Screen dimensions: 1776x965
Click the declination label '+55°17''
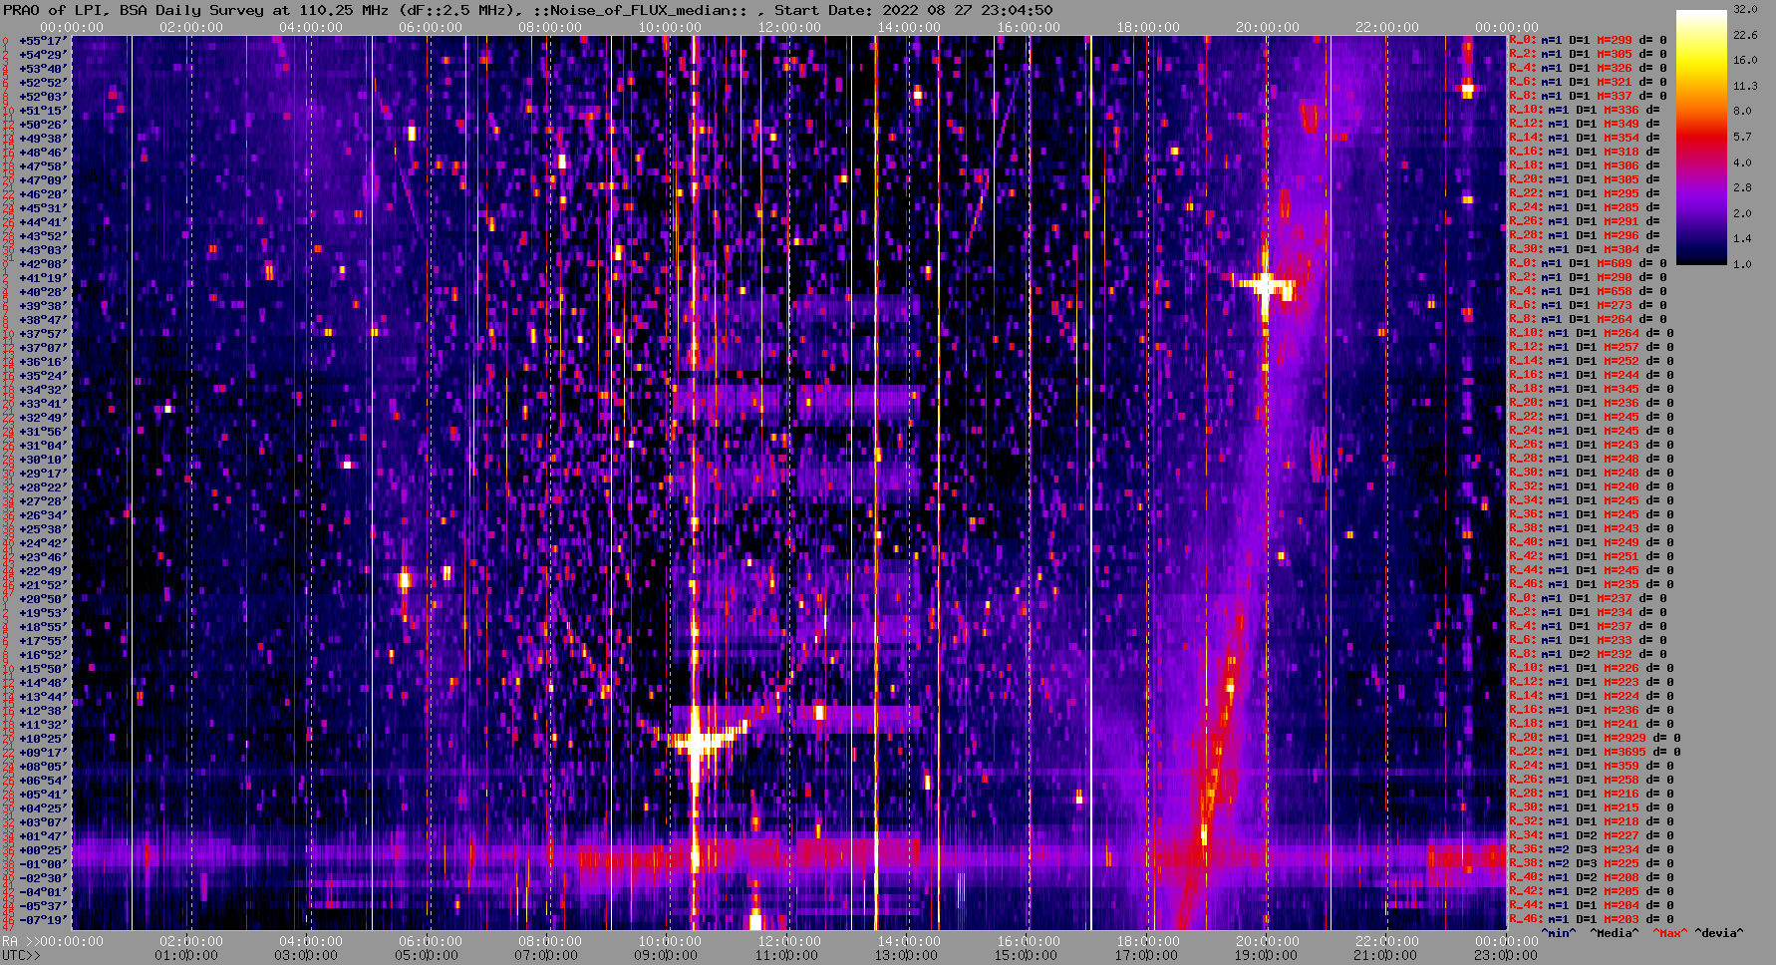click(43, 40)
